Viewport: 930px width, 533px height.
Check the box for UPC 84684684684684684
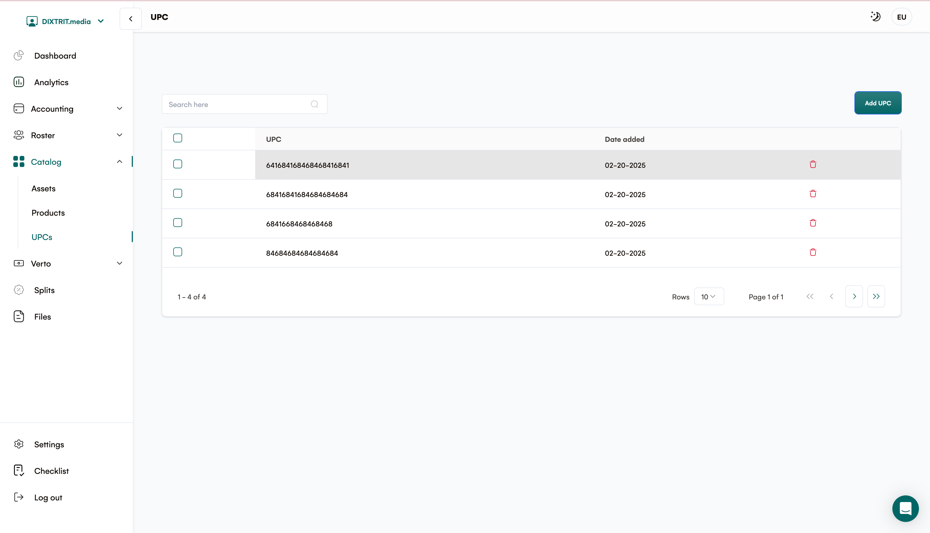click(178, 252)
